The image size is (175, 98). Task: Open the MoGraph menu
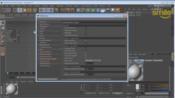[x=60, y=6]
